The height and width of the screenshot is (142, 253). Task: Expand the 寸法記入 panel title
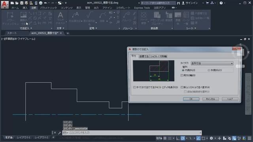pos(26,28)
